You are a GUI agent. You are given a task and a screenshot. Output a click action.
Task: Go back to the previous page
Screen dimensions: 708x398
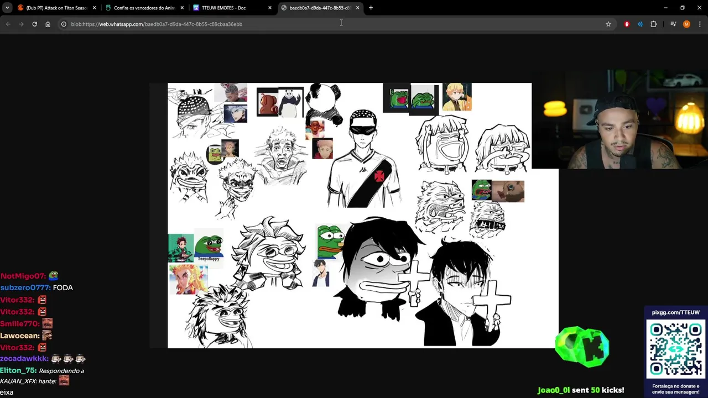click(8, 24)
